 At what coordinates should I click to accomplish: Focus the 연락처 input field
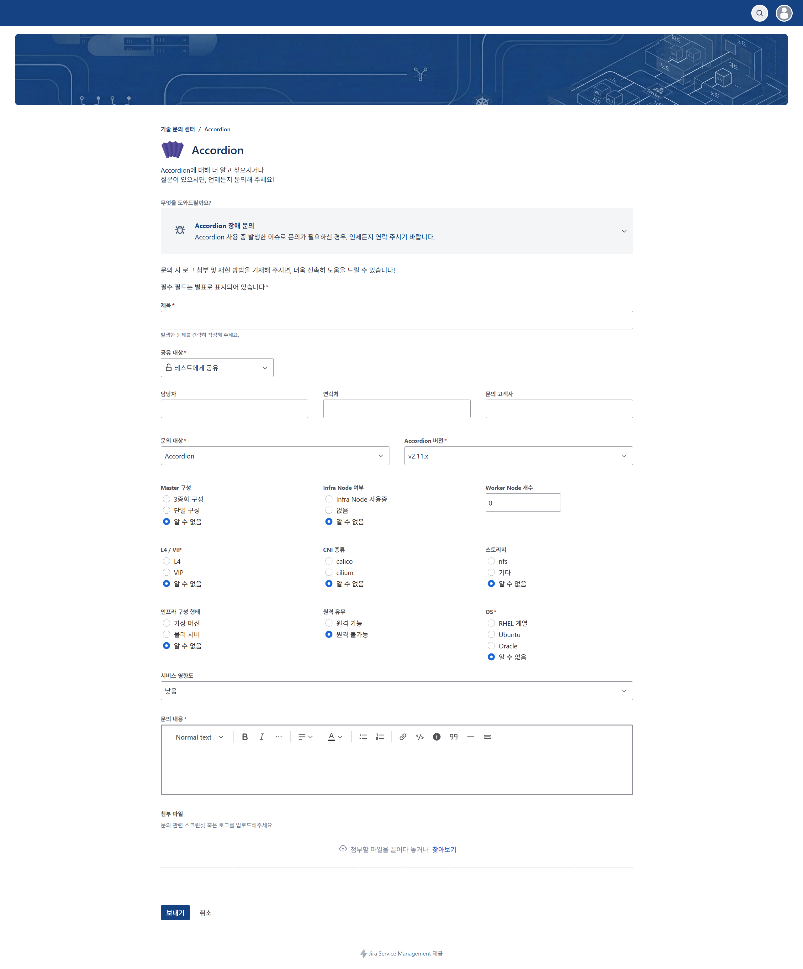pyautogui.click(x=397, y=409)
